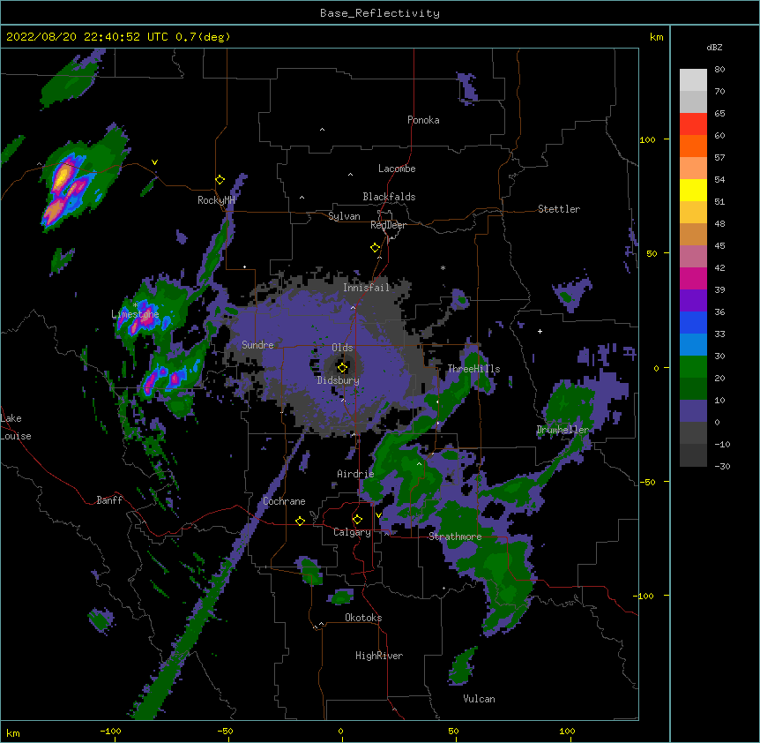Select the Lake Louise label
The image size is (760, 743).
16,427
